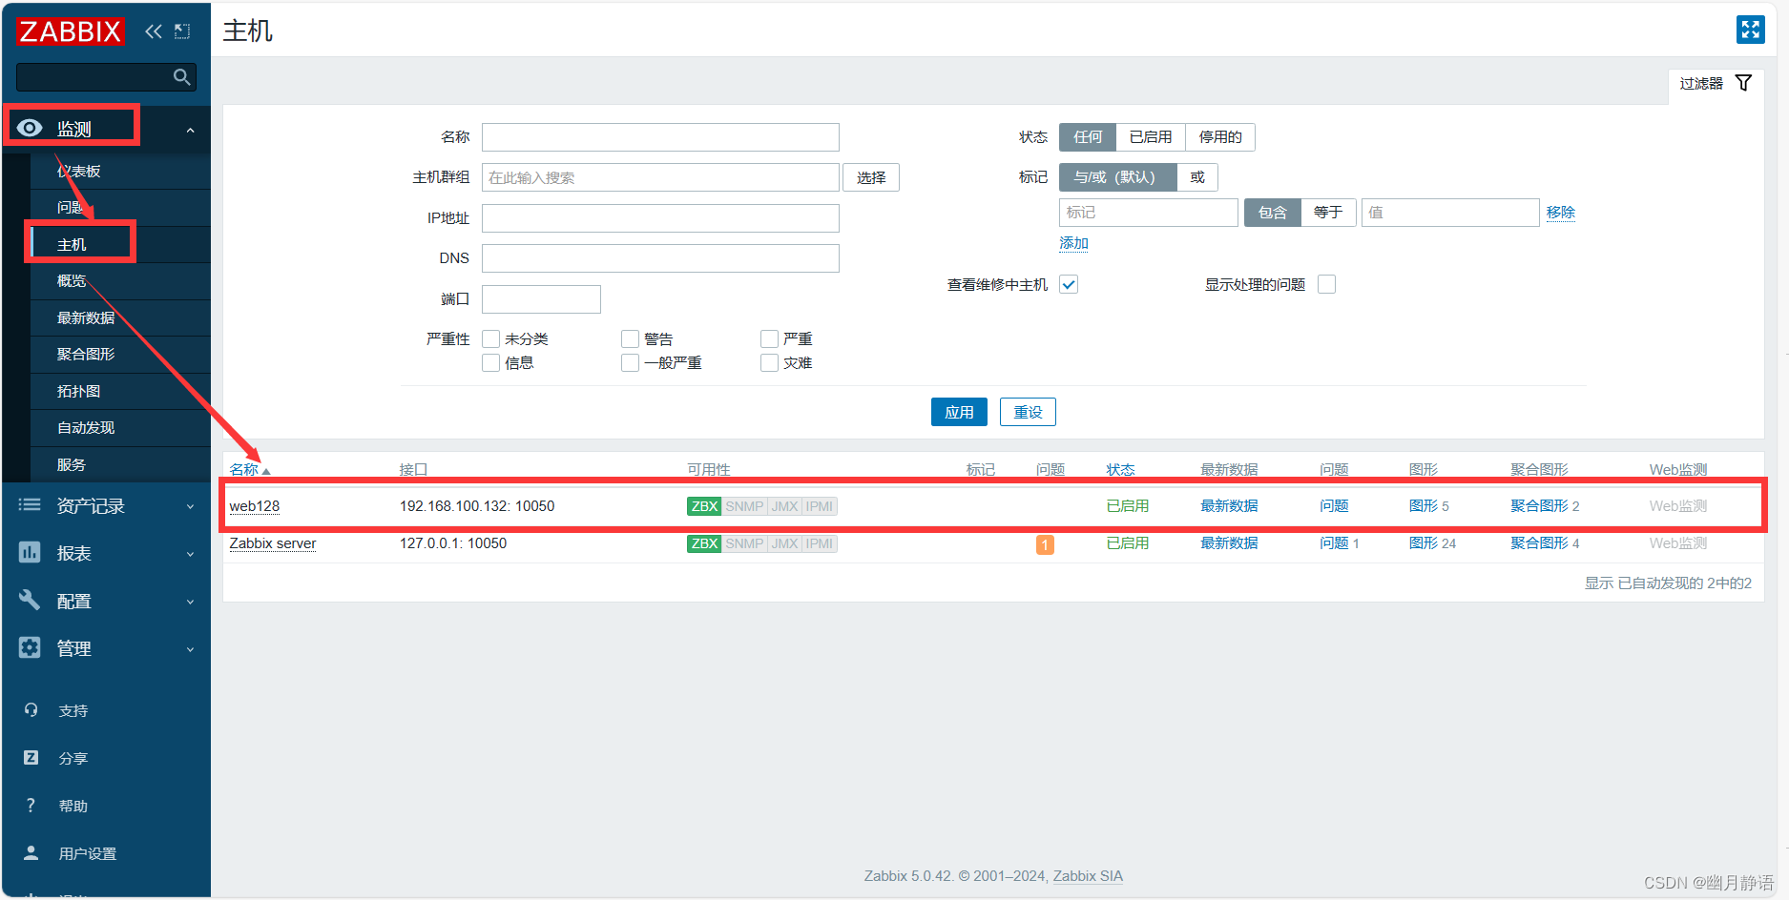Check the 警告 severity checkbox

tap(630, 338)
